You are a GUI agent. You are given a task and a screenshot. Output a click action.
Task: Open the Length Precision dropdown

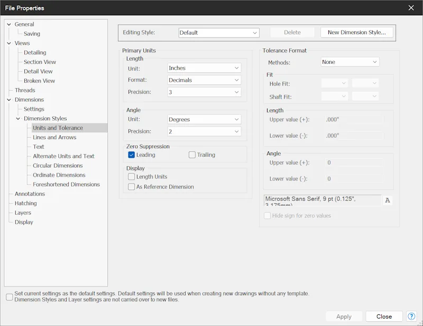click(x=204, y=92)
